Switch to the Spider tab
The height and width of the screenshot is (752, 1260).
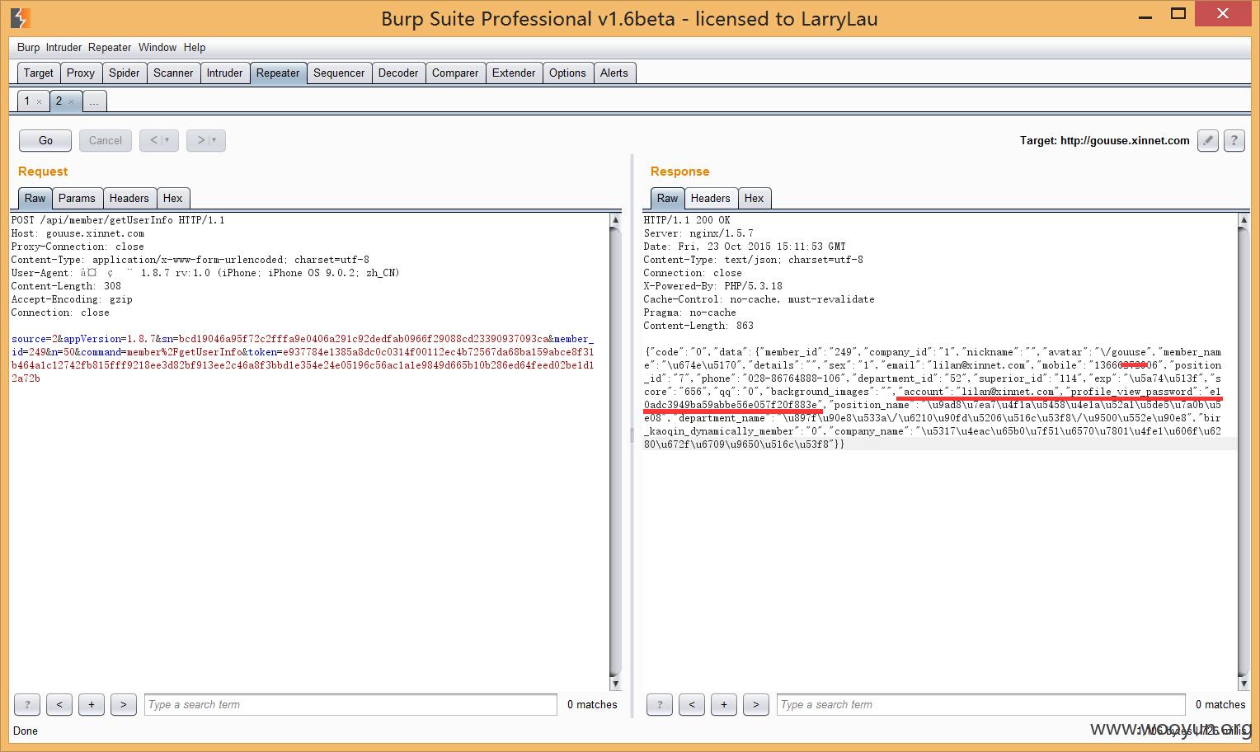(125, 73)
